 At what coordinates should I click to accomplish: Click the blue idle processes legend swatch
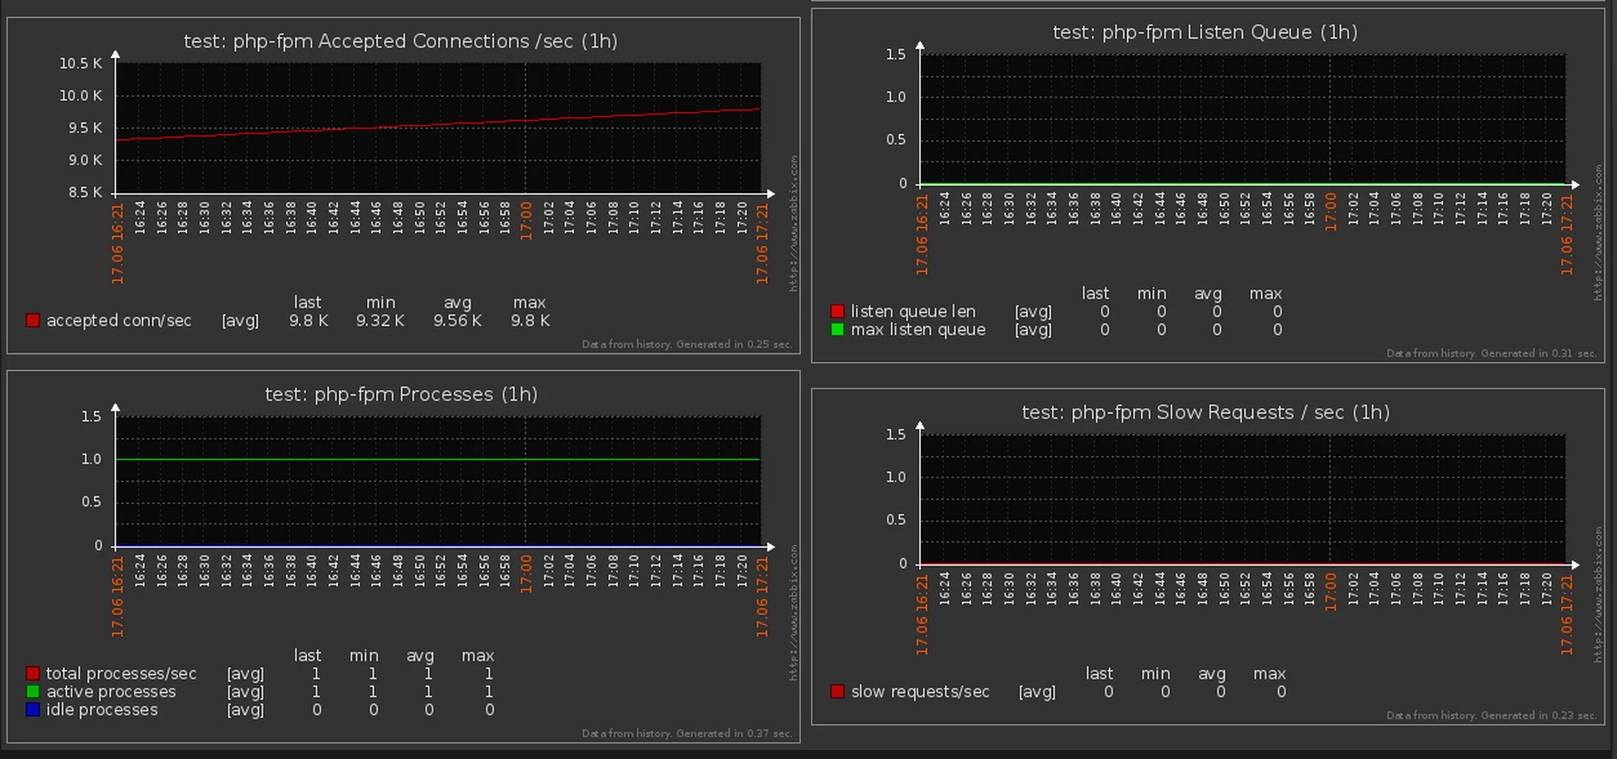(32, 709)
